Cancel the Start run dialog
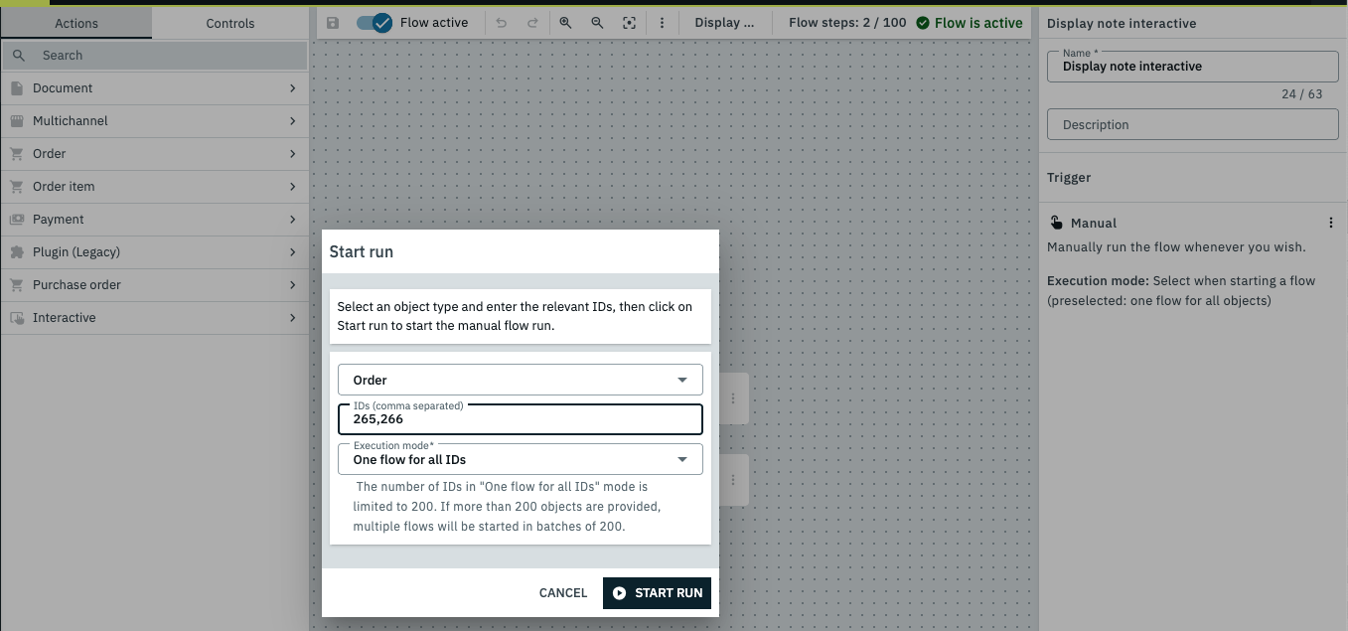 pyautogui.click(x=563, y=593)
